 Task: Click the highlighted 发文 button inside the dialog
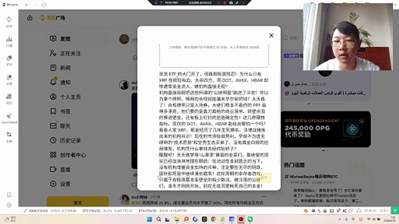(x=264, y=178)
